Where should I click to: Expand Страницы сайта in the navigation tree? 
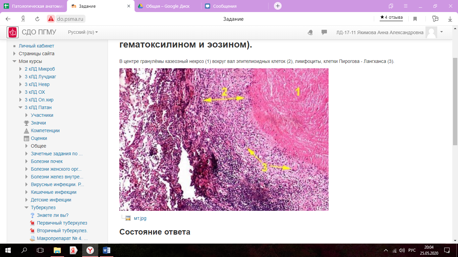click(x=14, y=54)
